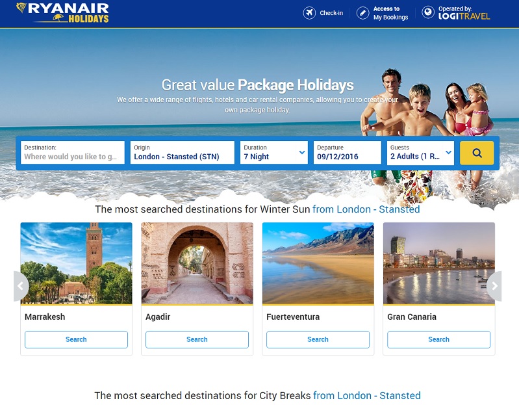Viewport: 519px width, 405px height.
Task: Search holidays to Agadir
Action: click(197, 339)
